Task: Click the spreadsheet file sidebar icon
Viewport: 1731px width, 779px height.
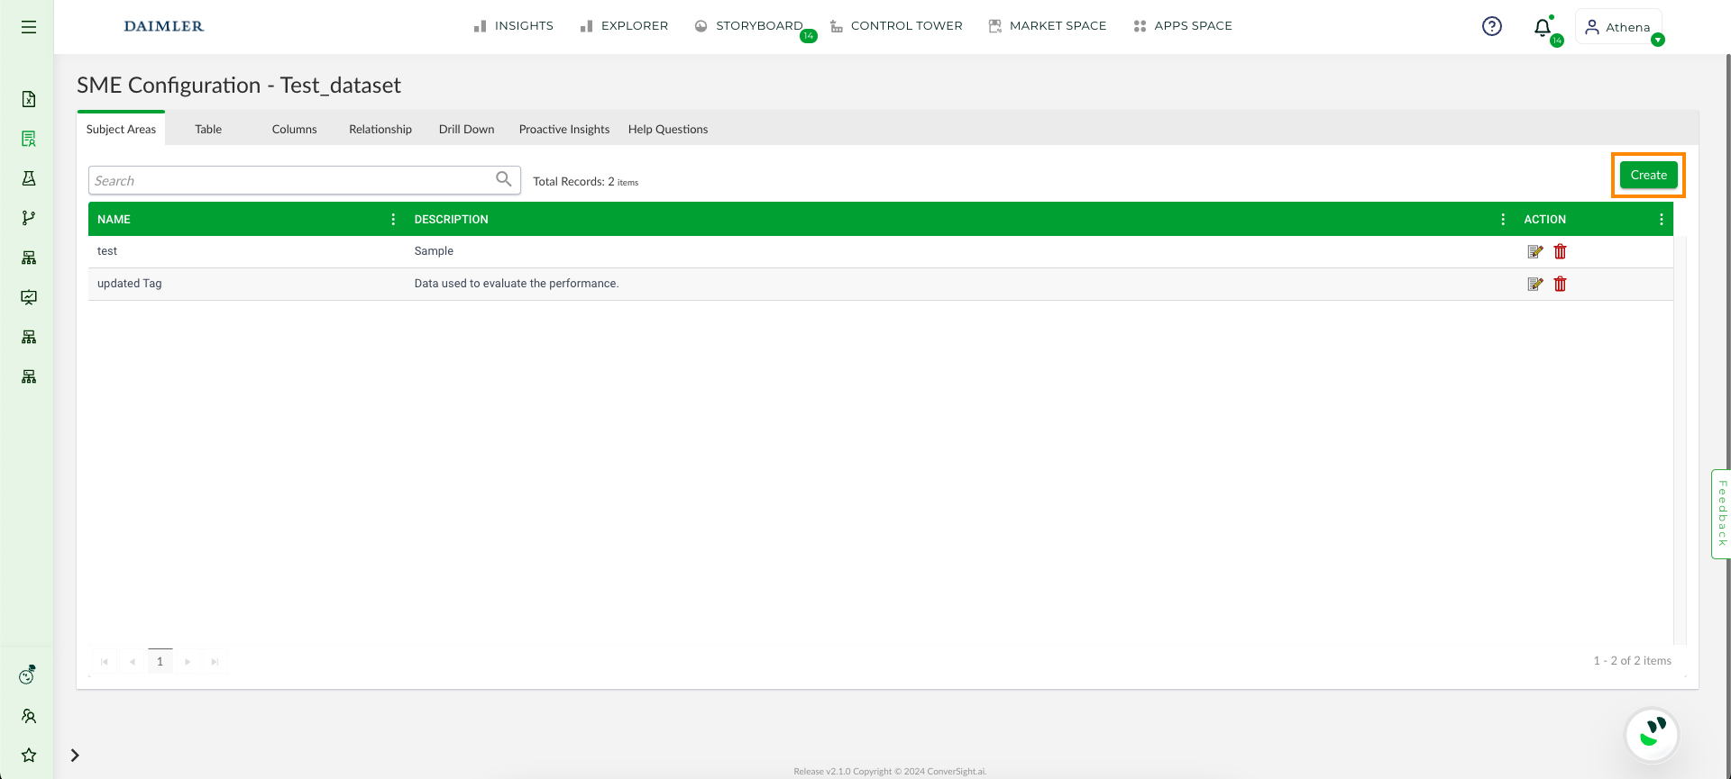Action: [x=29, y=99]
